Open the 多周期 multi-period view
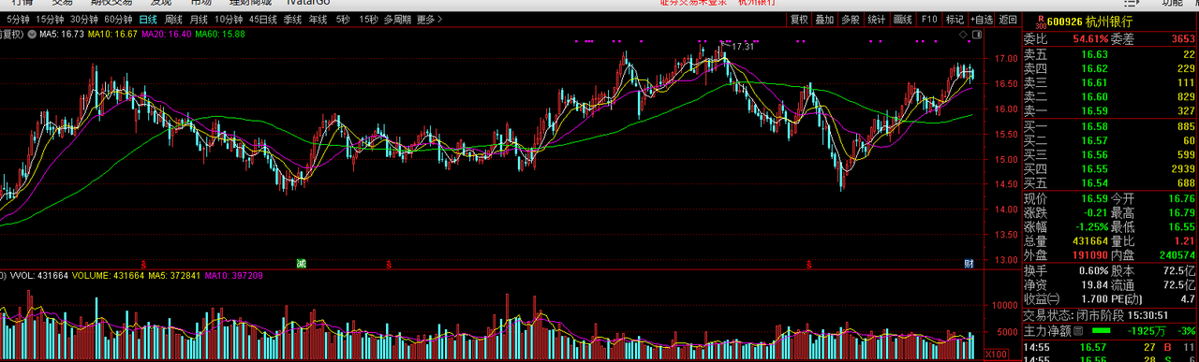The height and width of the screenshot is (362, 1199). point(397,19)
